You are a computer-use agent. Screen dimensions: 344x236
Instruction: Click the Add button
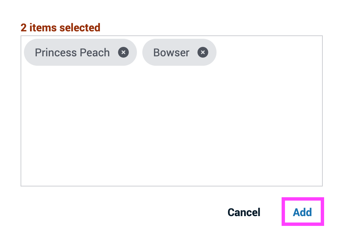[303, 212]
